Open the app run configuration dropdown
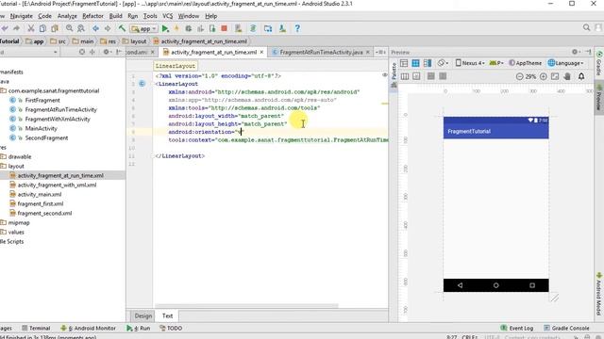 click(x=144, y=29)
